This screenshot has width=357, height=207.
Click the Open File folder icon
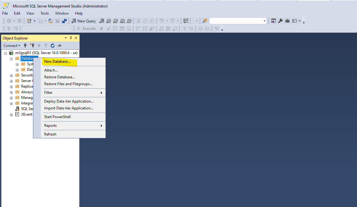51,21
